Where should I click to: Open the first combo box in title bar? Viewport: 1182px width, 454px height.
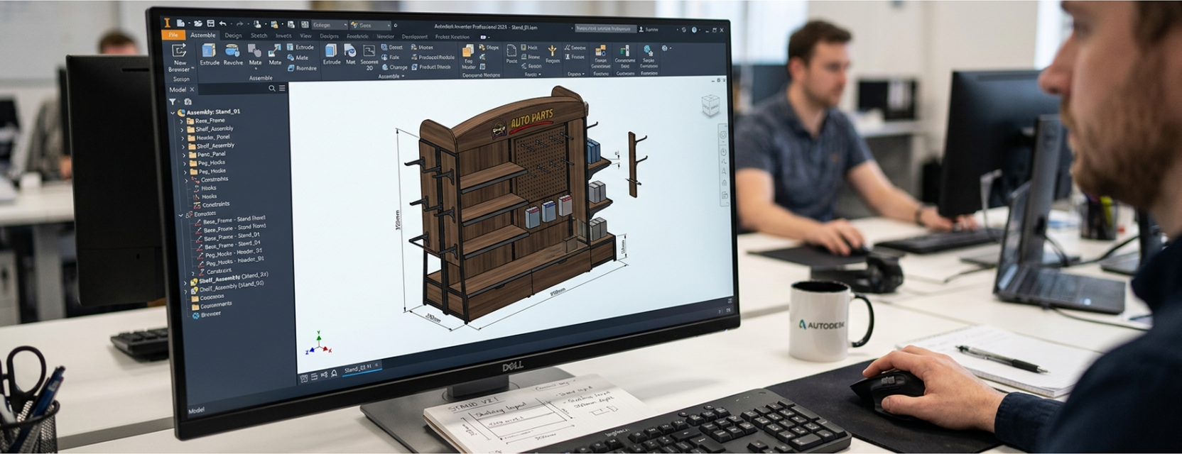(x=329, y=25)
